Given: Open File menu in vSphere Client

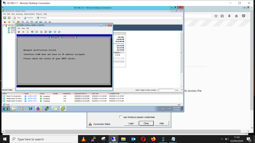Looking at the screenshot, I should point(5,14).
